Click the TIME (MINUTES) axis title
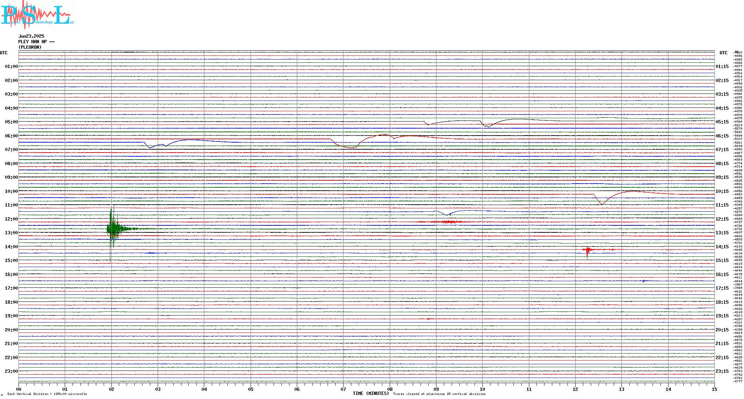744x399 pixels. [371, 393]
